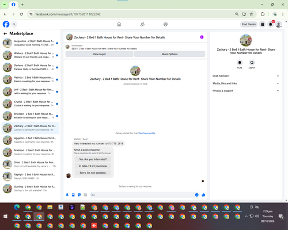This screenshot has height=230, width=288.
Task: Attach a photo with the image icon
Action: (73, 195)
